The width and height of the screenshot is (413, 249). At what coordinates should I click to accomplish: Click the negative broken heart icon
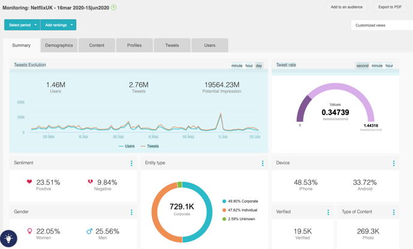tap(90, 182)
